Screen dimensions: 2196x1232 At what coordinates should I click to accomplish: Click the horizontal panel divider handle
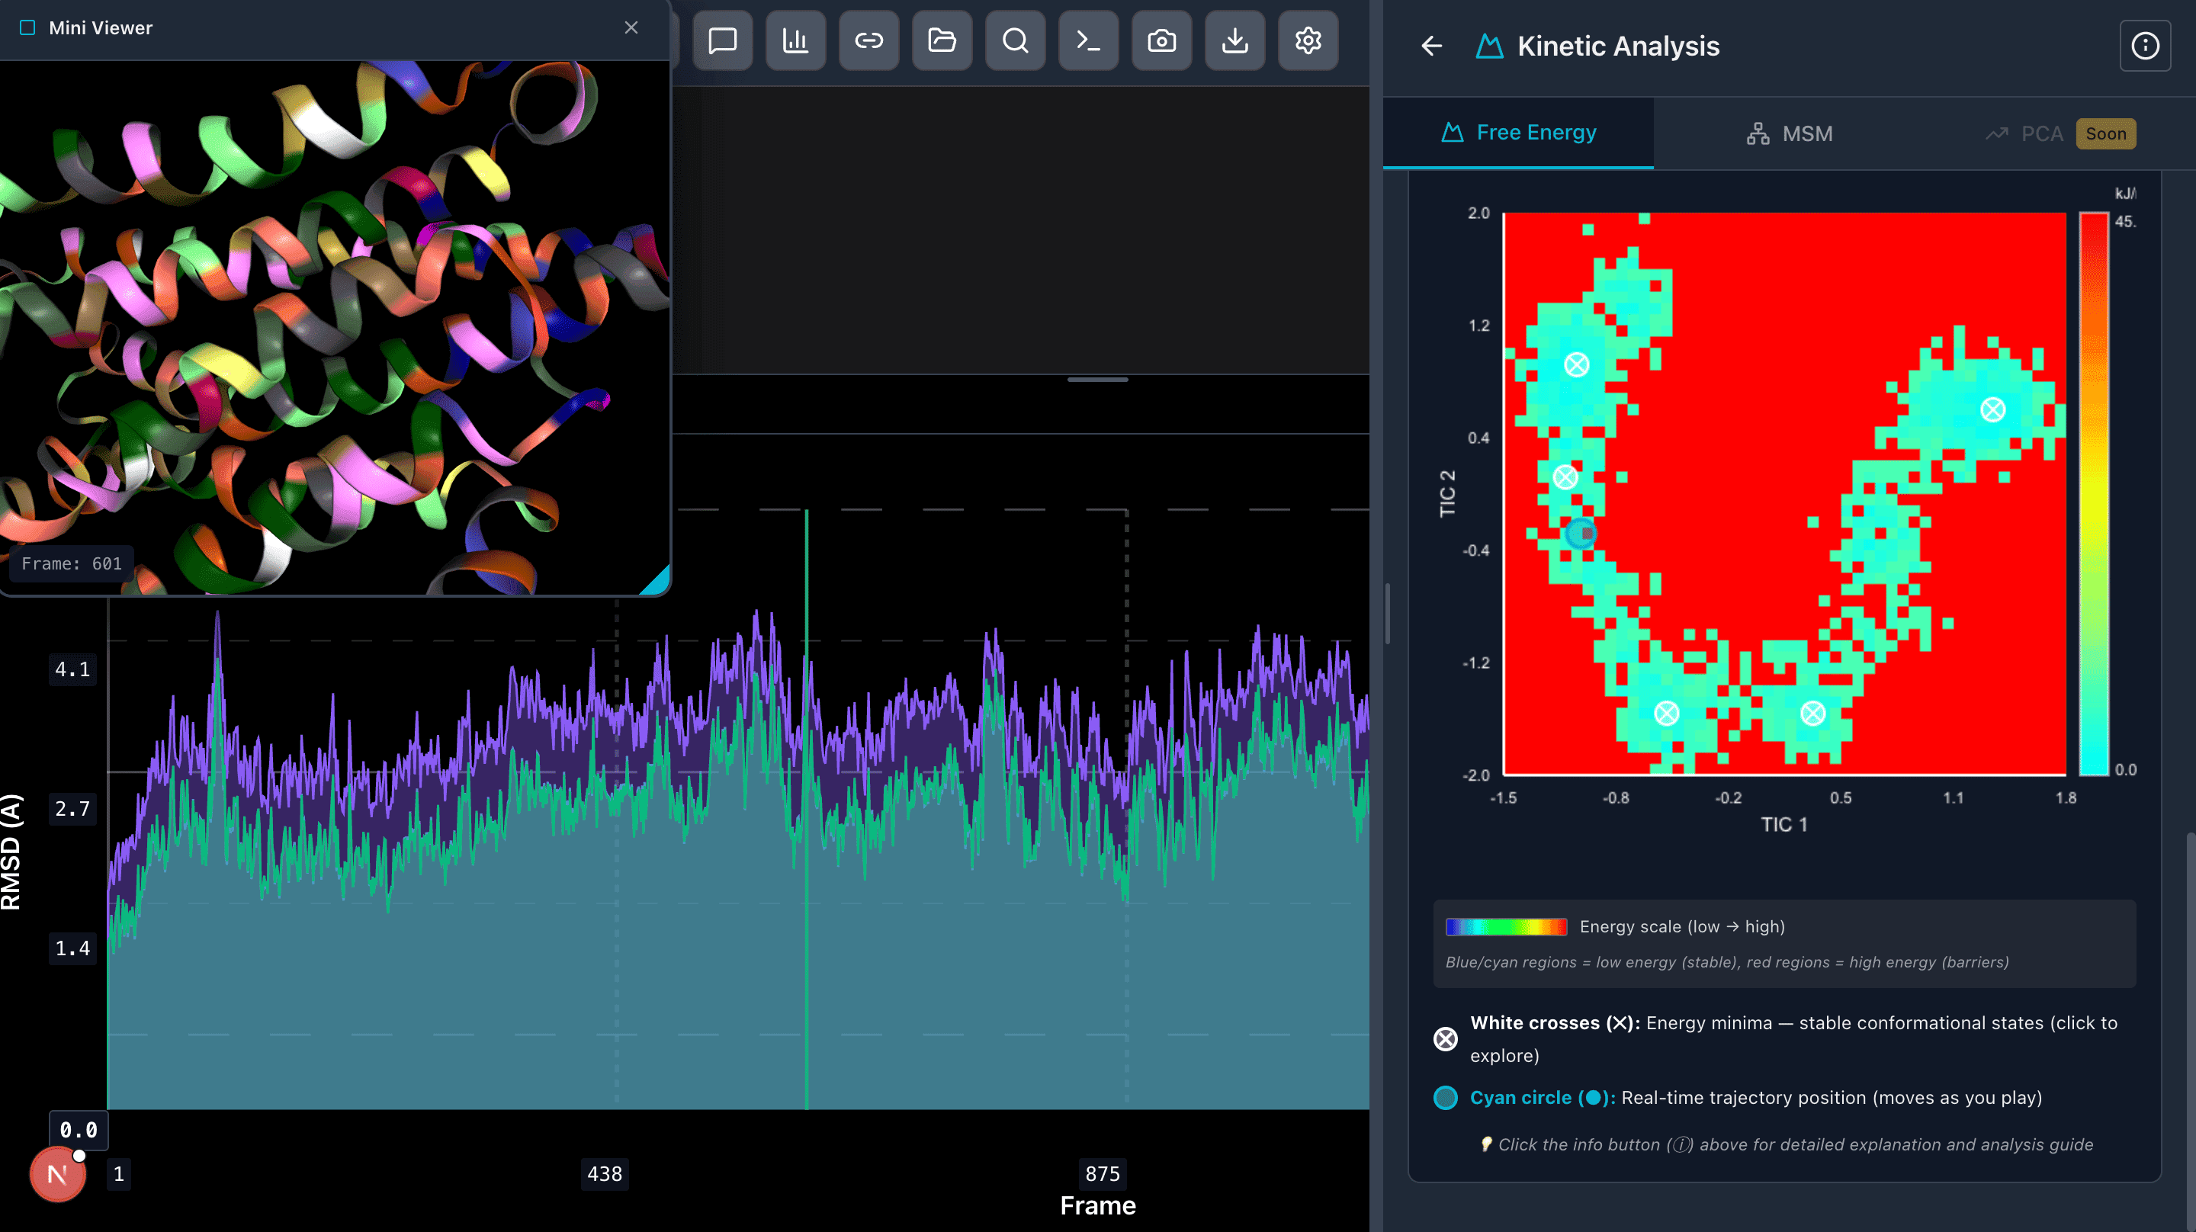pos(1097,380)
